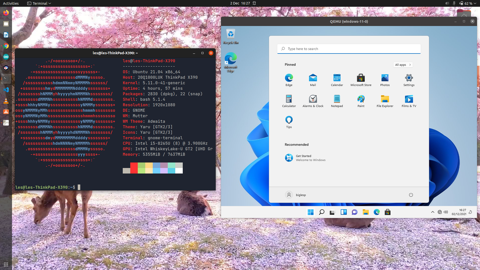The width and height of the screenshot is (480, 270).
Task: Click the Type here to search field
Action: [349, 49]
